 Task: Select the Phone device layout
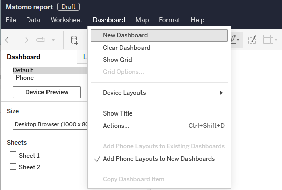tap(25, 78)
